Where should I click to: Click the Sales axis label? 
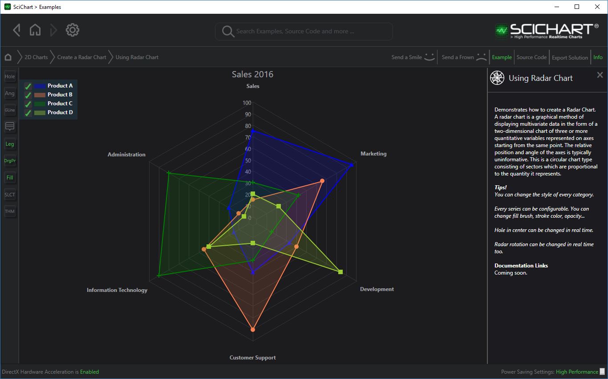[253, 86]
